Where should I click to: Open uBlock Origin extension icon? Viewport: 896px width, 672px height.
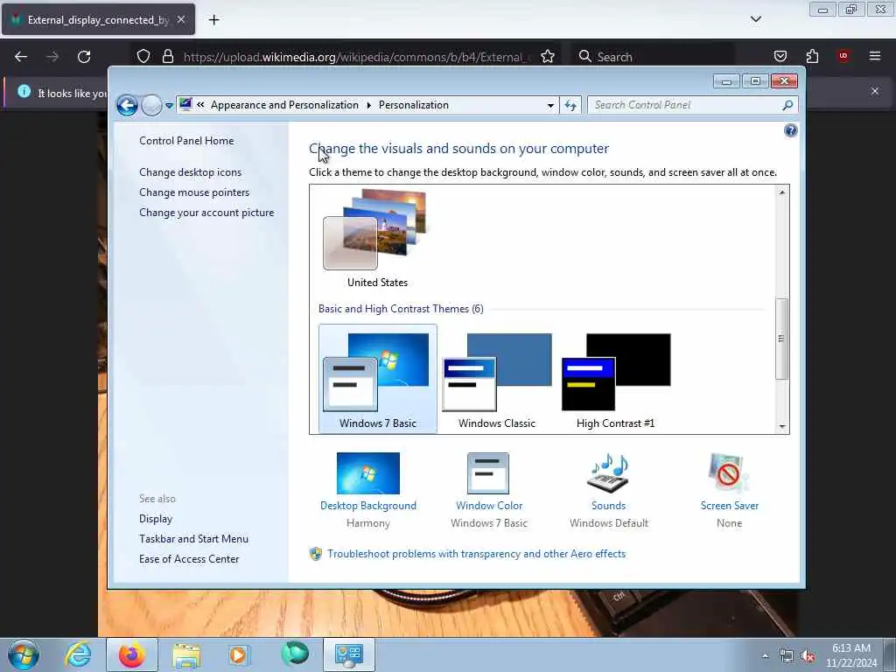point(843,56)
